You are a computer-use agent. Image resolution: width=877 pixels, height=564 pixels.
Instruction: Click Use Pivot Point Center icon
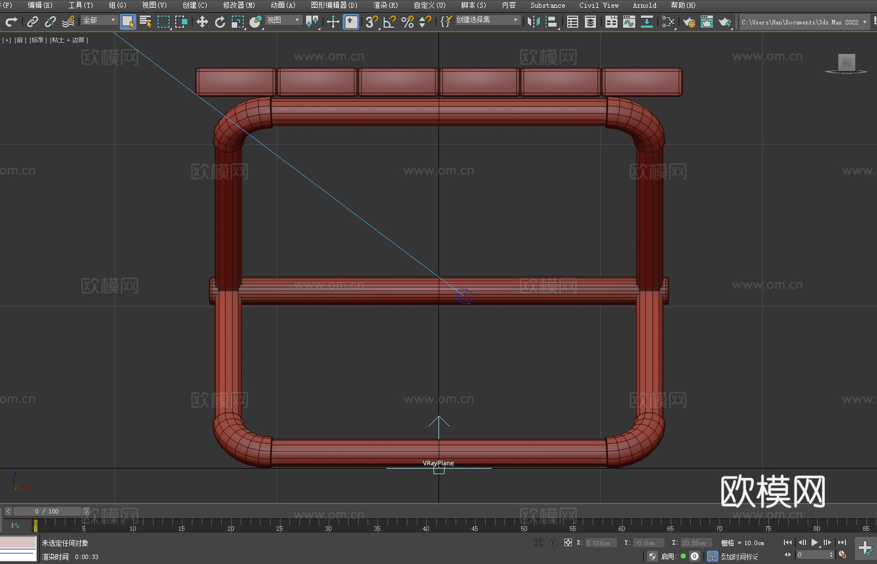[x=312, y=22]
